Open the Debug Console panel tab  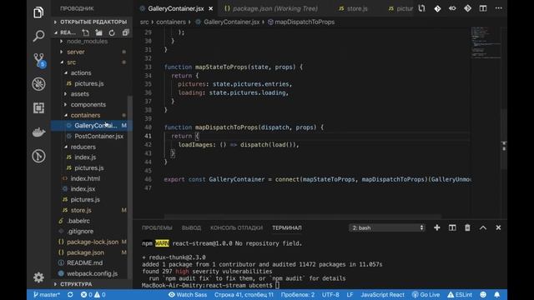pos(236,227)
